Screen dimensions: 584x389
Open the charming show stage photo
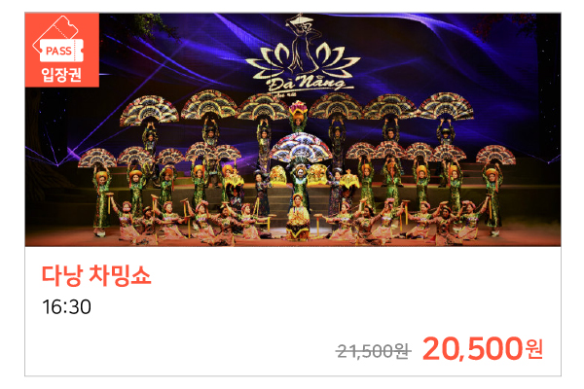(293, 129)
